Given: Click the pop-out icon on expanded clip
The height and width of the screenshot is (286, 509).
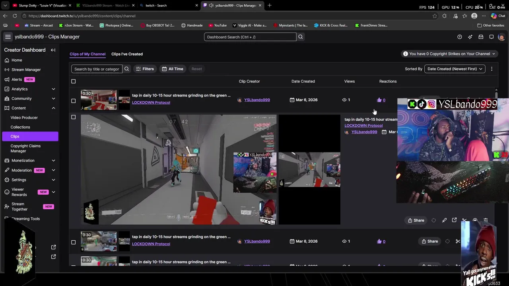Looking at the screenshot, I should pyautogui.click(x=454, y=220).
